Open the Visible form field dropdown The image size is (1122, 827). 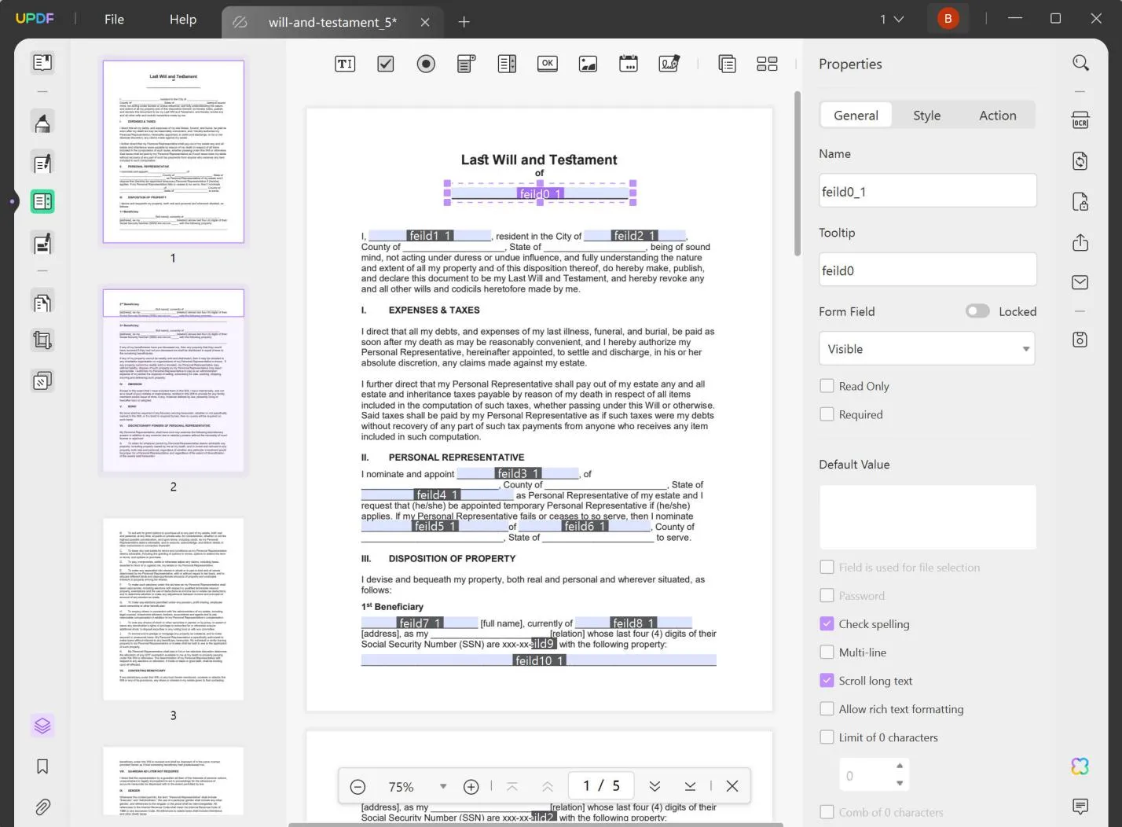coord(926,349)
